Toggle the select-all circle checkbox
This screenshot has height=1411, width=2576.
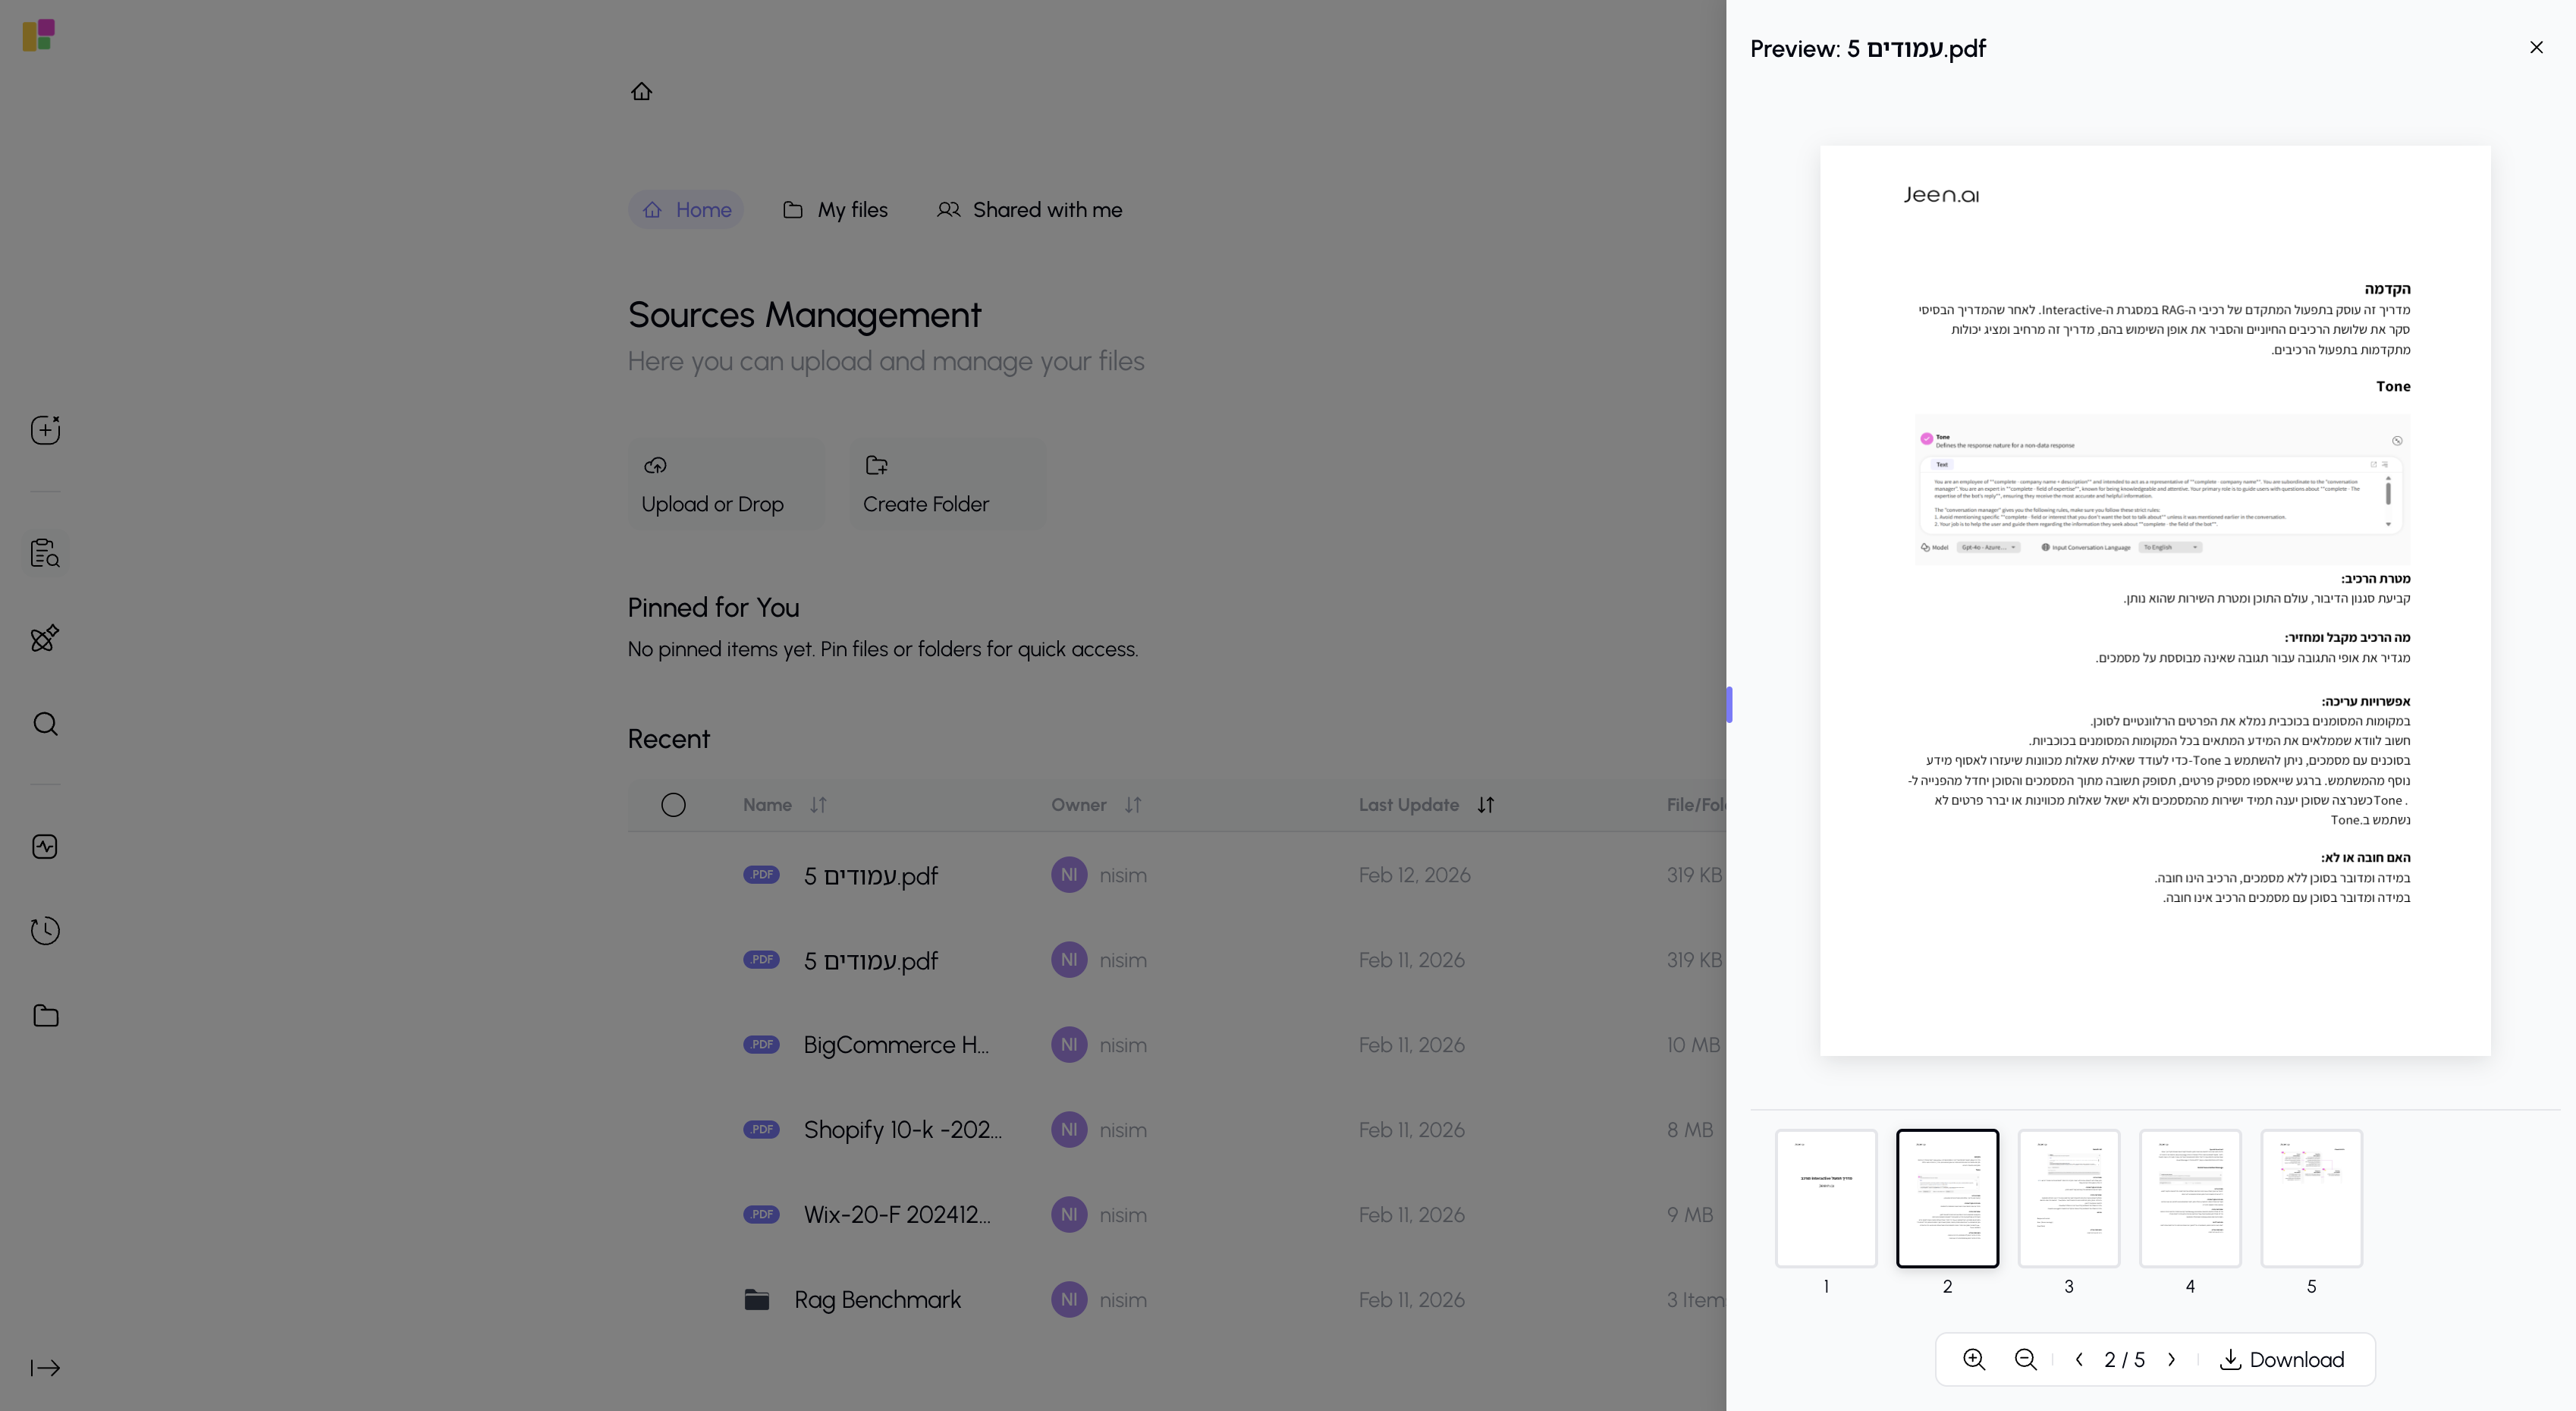pos(673,805)
